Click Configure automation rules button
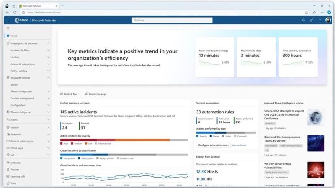 [213, 145]
